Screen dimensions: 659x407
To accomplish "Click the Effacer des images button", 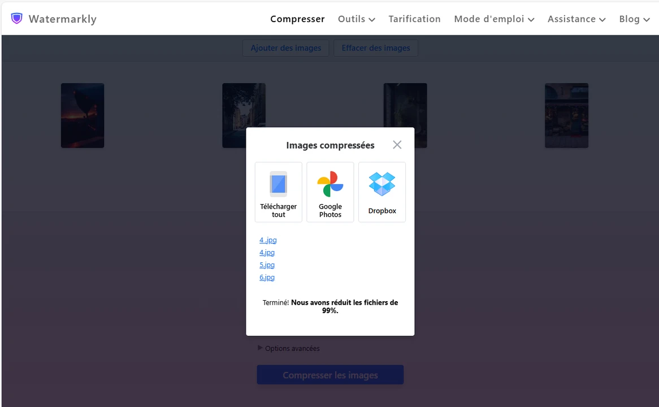I will click(376, 48).
